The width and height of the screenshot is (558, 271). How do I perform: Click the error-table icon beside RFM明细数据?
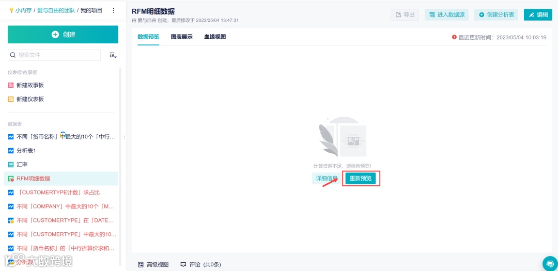pyautogui.click(x=11, y=179)
